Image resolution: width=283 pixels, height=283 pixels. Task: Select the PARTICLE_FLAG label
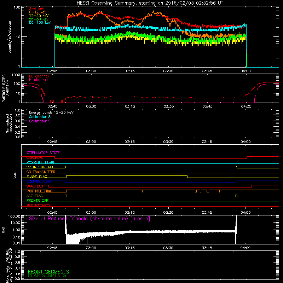coord(40,191)
